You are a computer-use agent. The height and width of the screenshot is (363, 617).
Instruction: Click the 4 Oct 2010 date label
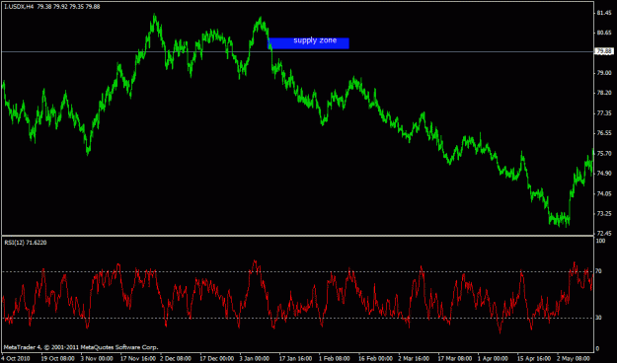(x=17, y=359)
